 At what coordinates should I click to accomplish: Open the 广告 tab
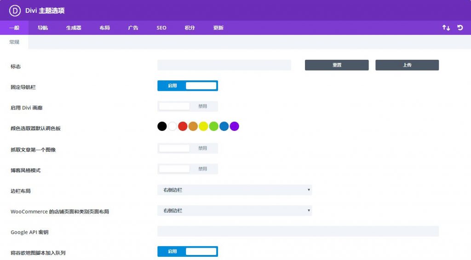point(133,28)
